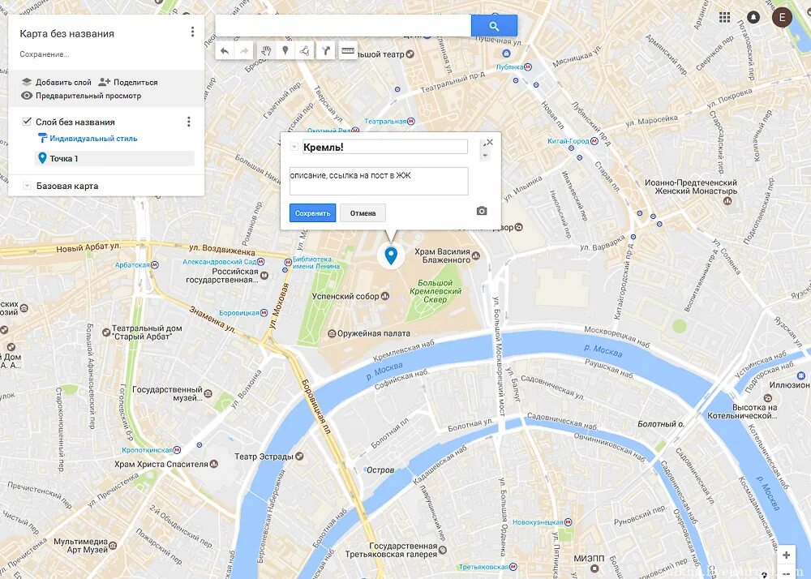Click the Отмена button

pos(363,213)
